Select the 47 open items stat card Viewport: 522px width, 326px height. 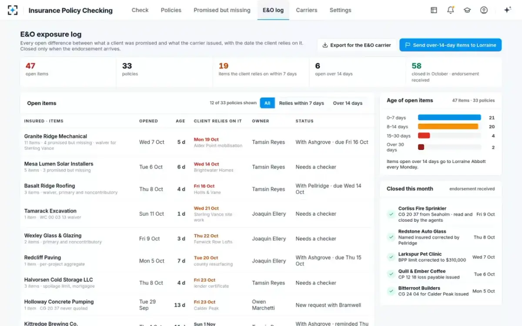68,72
